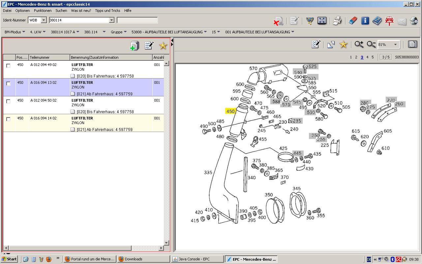This screenshot has width=422, height=264.
Task: Open footnote icon for A 016 094 14 02
Action: (x=73, y=129)
